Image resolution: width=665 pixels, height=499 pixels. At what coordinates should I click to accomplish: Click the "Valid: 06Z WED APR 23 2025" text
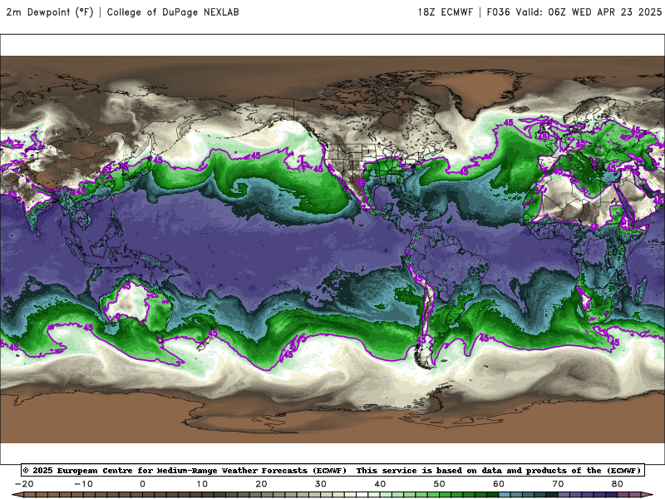pos(589,12)
